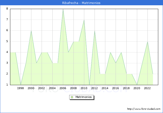Image resolution: width=163 pixels, height=113 pixels.
Task: Select the 1998 x-axis label
Action: pos(20,88)
